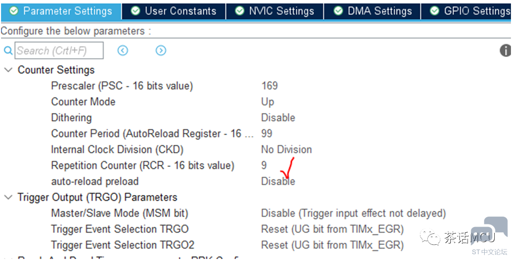Click green check icon on Parameter Settings tab
The image size is (512, 260).
click(14, 11)
